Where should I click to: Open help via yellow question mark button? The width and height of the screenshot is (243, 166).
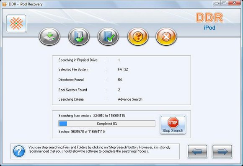pos(138,36)
